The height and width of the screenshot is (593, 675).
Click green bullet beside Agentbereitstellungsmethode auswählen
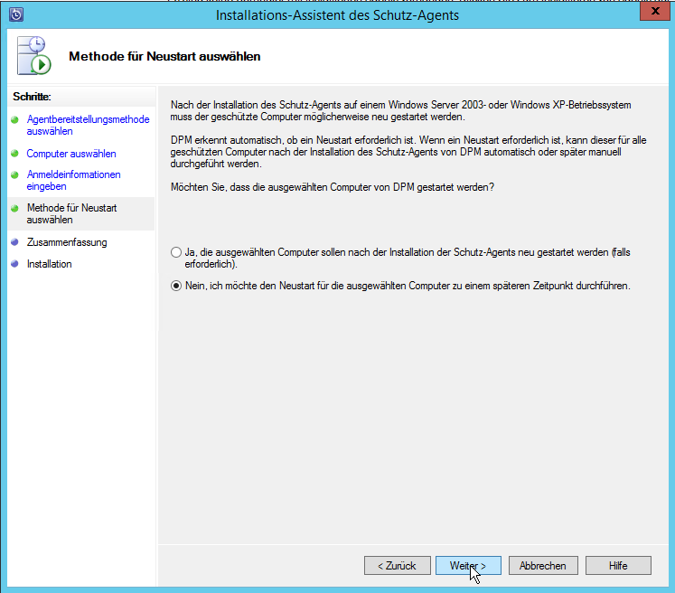coord(14,119)
